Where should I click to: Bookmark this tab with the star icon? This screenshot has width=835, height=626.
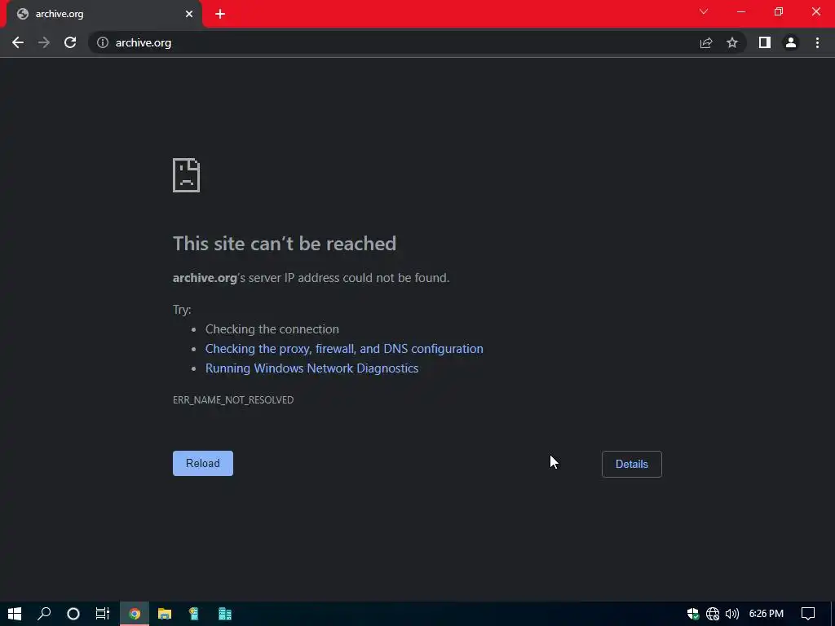click(x=732, y=42)
